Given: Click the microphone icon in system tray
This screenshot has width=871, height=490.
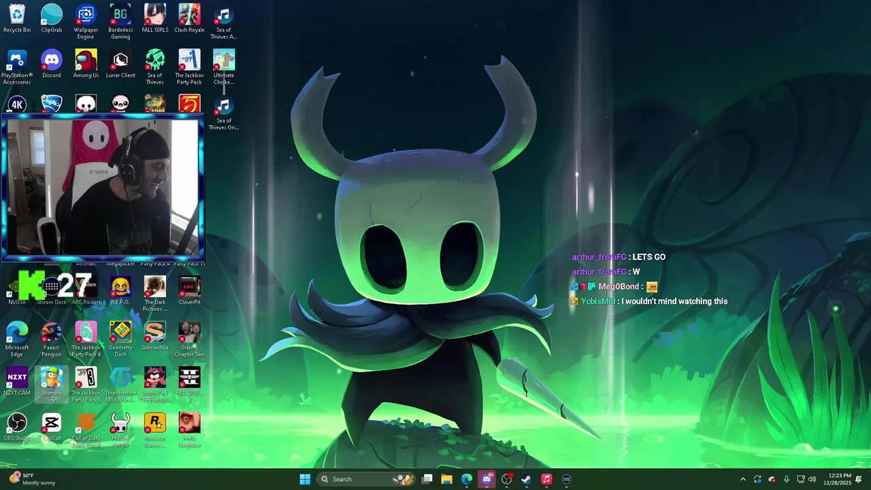Looking at the screenshot, I should 787,479.
